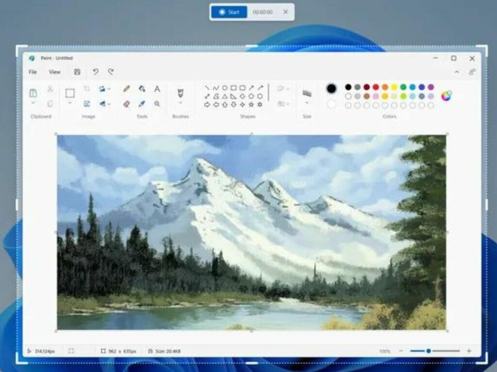Select the oval shape
The width and height of the screenshot is (497, 372).
[x=224, y=88]
